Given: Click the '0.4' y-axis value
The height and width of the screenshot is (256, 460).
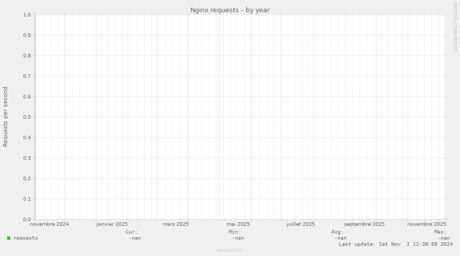Looking at the screenshot, I should [27, 138].
